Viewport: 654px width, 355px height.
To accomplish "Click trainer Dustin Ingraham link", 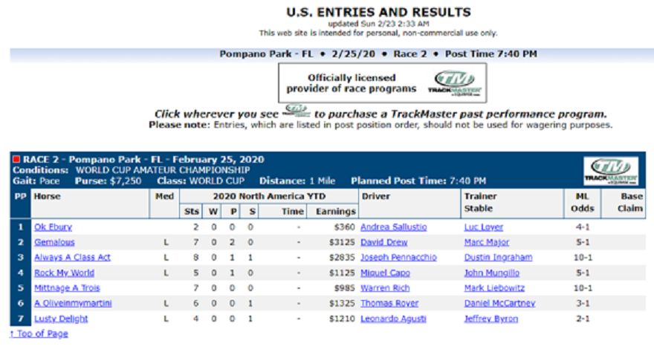I will pyautogui.click(x=498, y=258).
